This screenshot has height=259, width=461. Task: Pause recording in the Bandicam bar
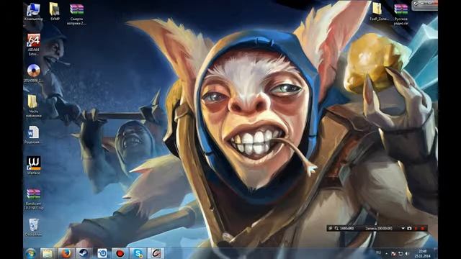[x=416, y=228]
